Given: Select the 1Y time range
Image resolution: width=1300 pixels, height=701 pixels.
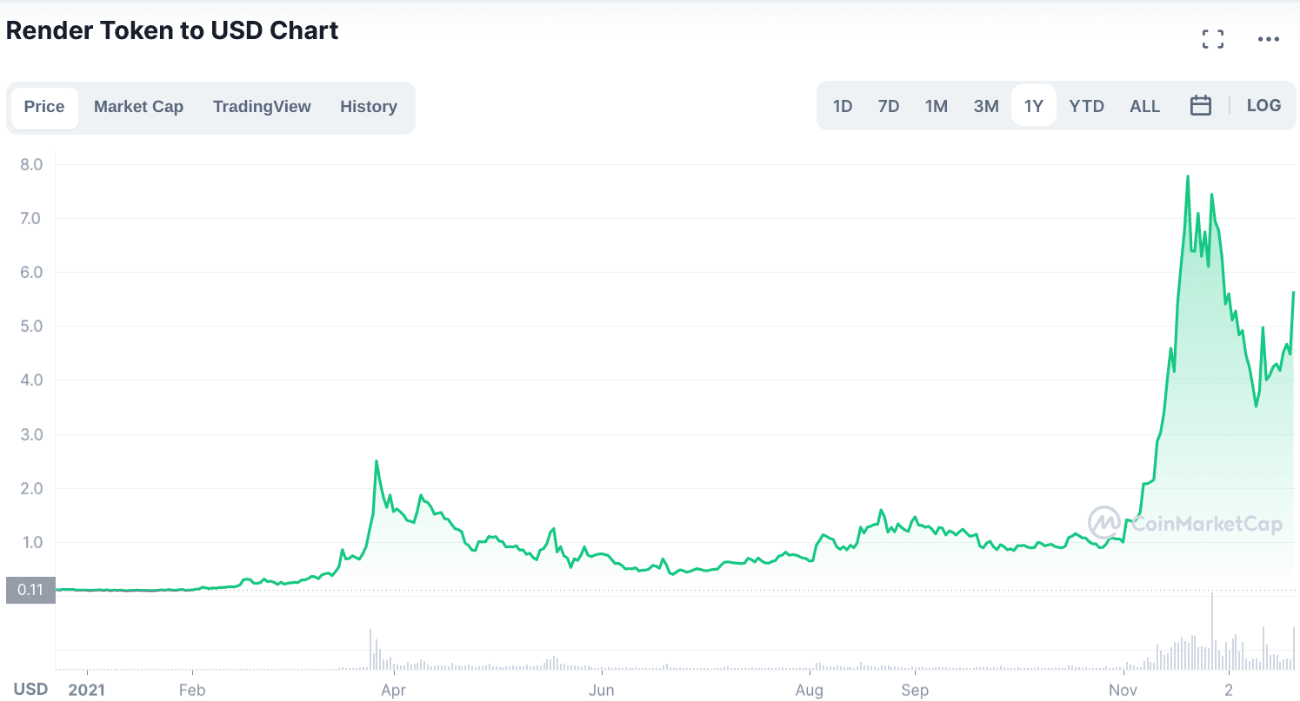Looking at the screenshot, I should coord(1033,106).
